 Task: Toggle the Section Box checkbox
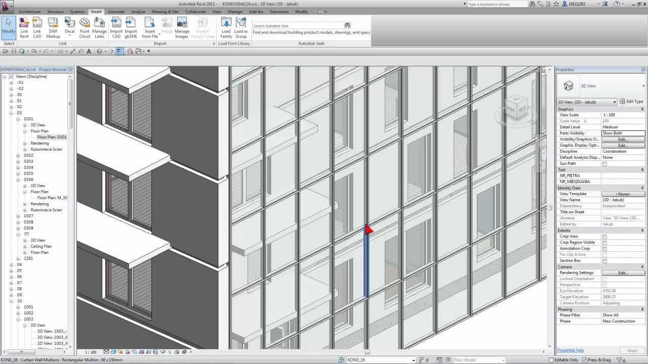(x=604, y=261)
